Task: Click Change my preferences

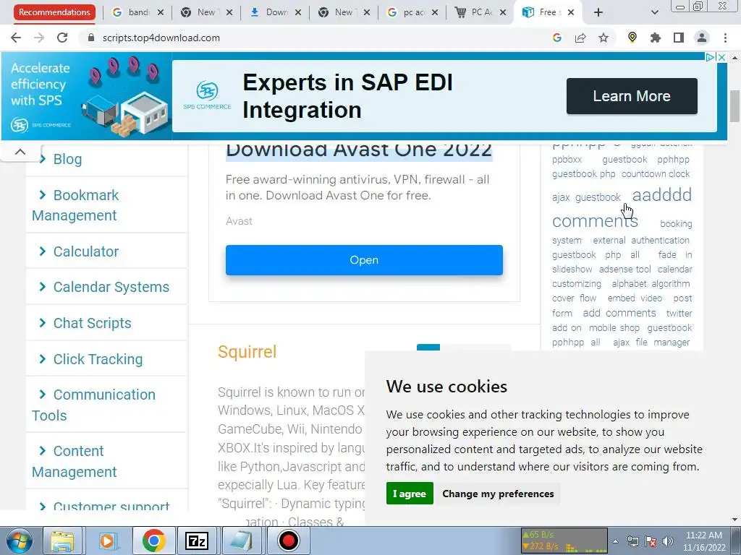Action: tap(498, 493)
